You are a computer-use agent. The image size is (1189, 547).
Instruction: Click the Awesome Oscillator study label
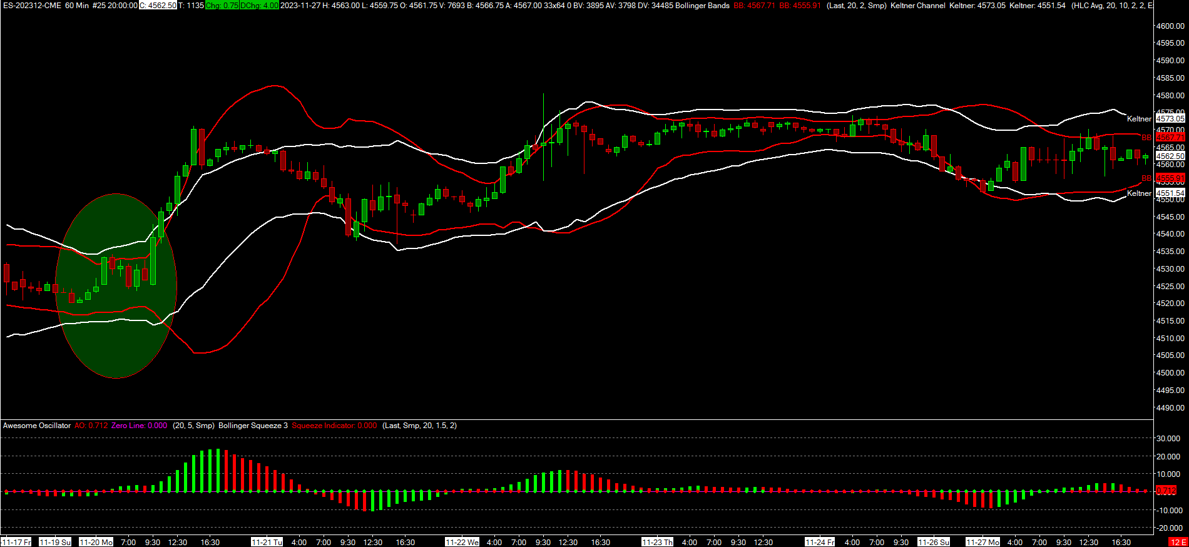point(37,426)
